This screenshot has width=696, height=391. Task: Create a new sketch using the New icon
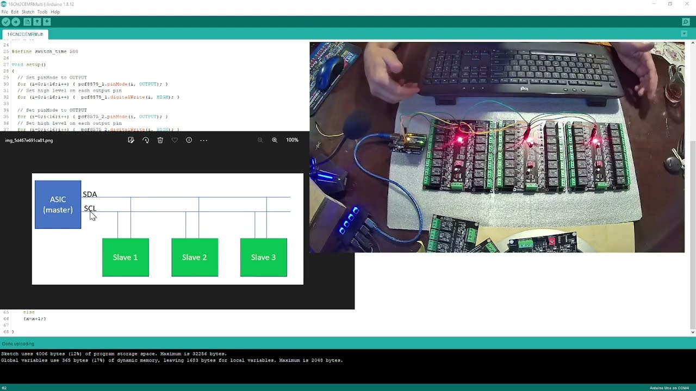pos(27,22)
